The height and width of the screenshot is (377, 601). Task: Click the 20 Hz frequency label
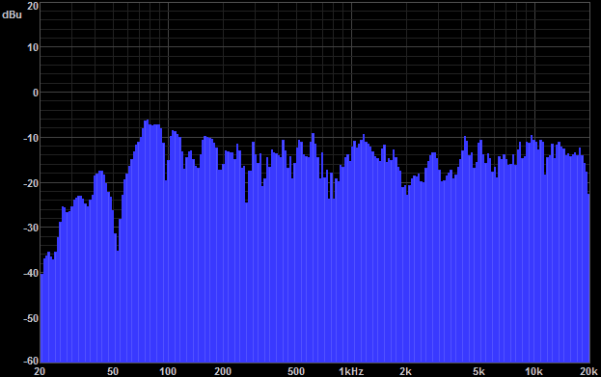point(40,371)
